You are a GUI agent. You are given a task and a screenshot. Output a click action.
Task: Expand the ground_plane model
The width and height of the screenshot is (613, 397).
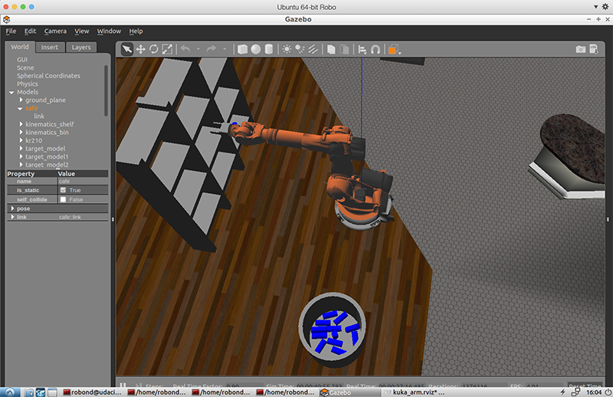(21, 100)
